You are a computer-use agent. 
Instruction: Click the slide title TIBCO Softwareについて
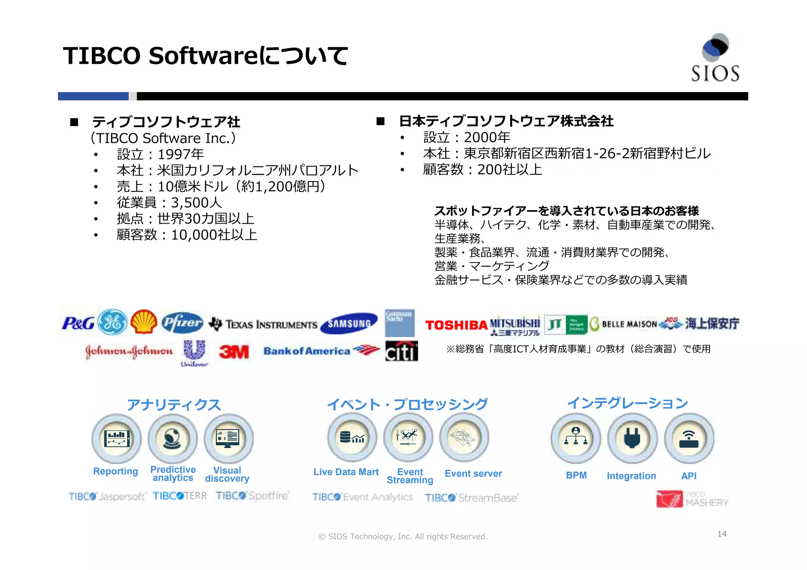[206, 56]
